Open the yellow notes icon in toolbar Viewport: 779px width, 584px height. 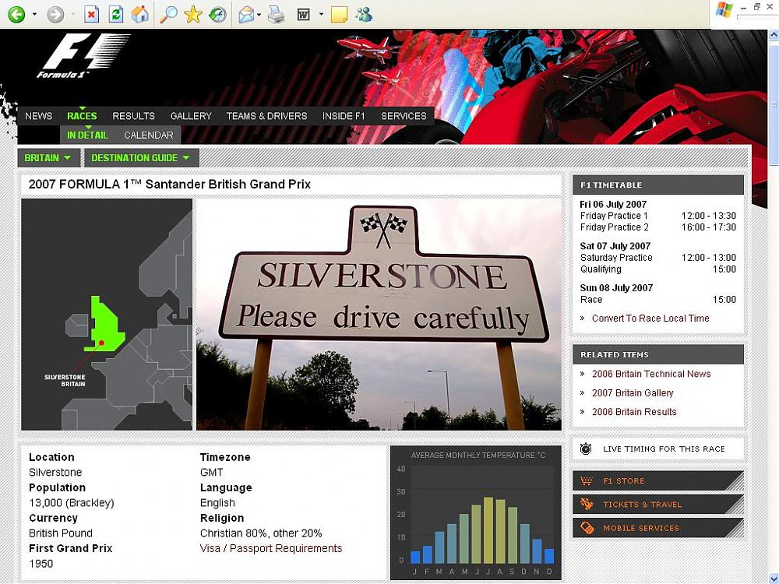340,15
